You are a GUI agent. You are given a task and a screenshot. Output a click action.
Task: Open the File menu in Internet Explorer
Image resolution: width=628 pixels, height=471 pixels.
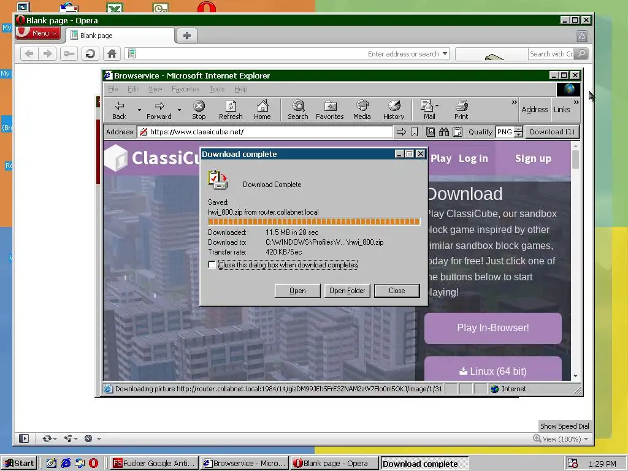click(113, 89)
